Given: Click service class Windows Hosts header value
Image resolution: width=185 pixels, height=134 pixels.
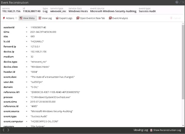Looking at the screenshot, I should coord(78,11).
